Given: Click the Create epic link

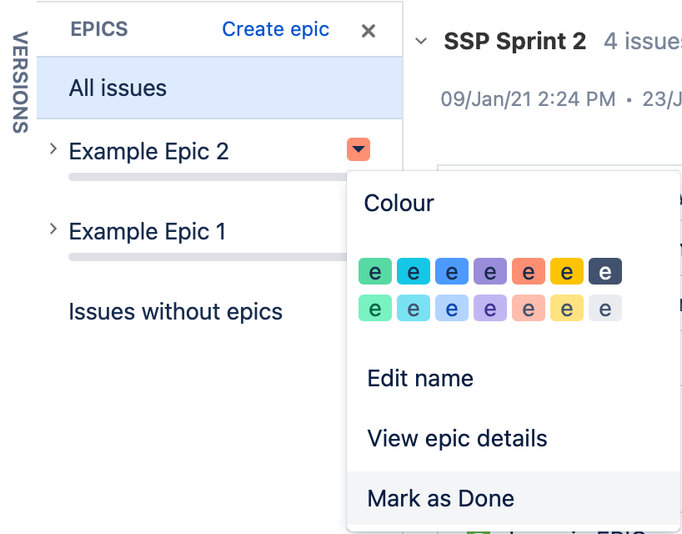Looking at the screenshot, I should pos(275,28).
